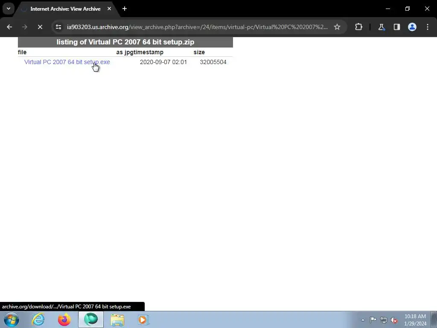Select the file size 32005504
The image size is (437, 328).
[213, 62]
